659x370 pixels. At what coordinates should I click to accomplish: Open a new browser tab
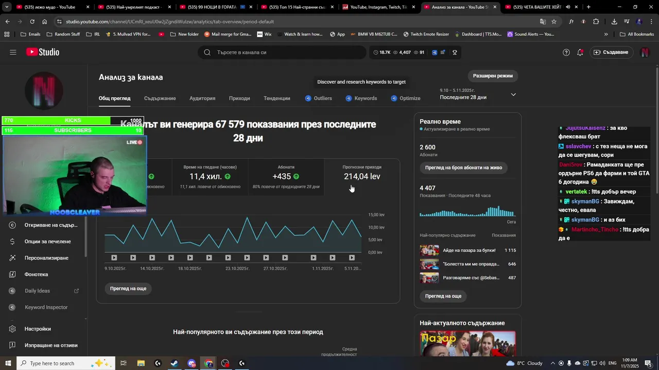(x=588, y=7)
